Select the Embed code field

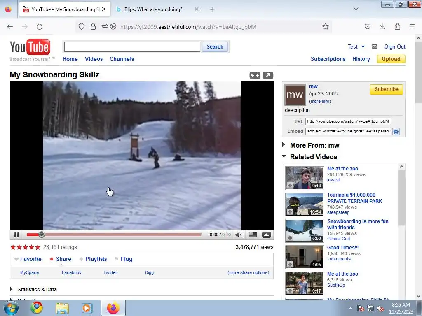coord(348,131)
